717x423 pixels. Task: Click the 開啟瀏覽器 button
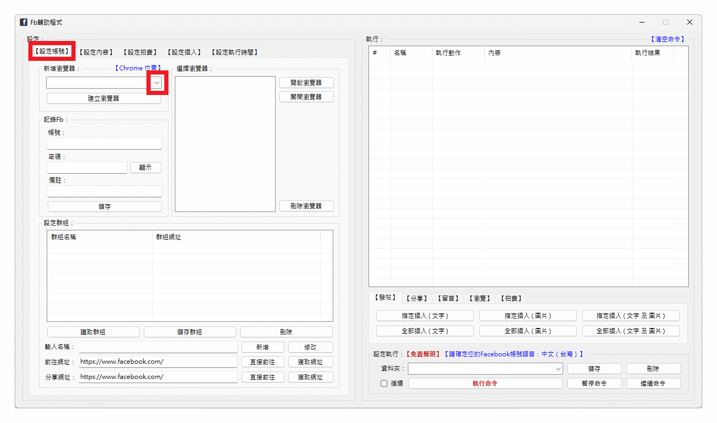(307, 83)
